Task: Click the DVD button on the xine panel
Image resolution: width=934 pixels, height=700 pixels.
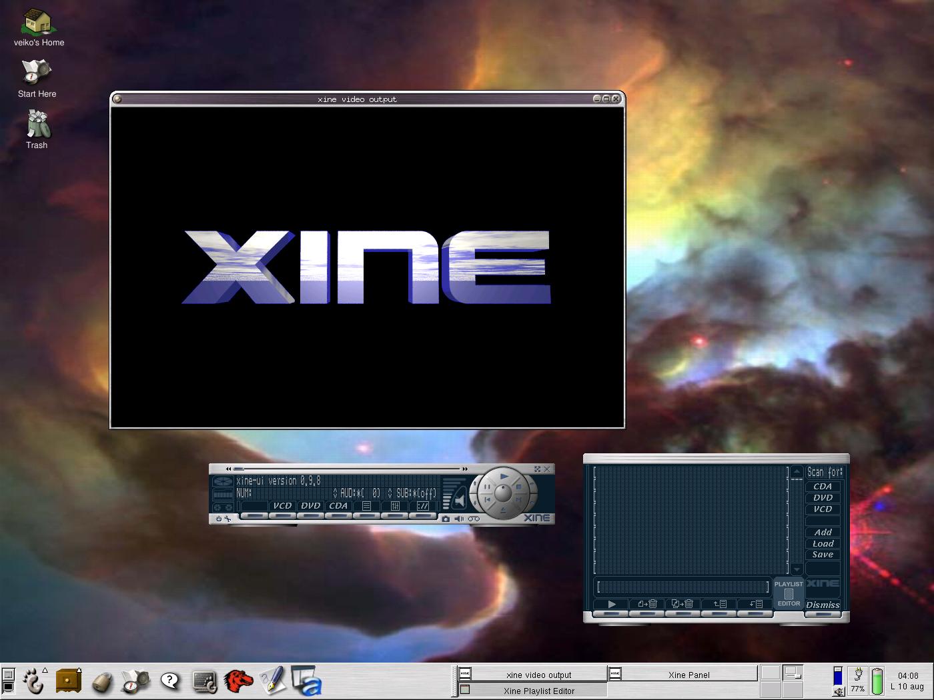Action: pos(311,506)
